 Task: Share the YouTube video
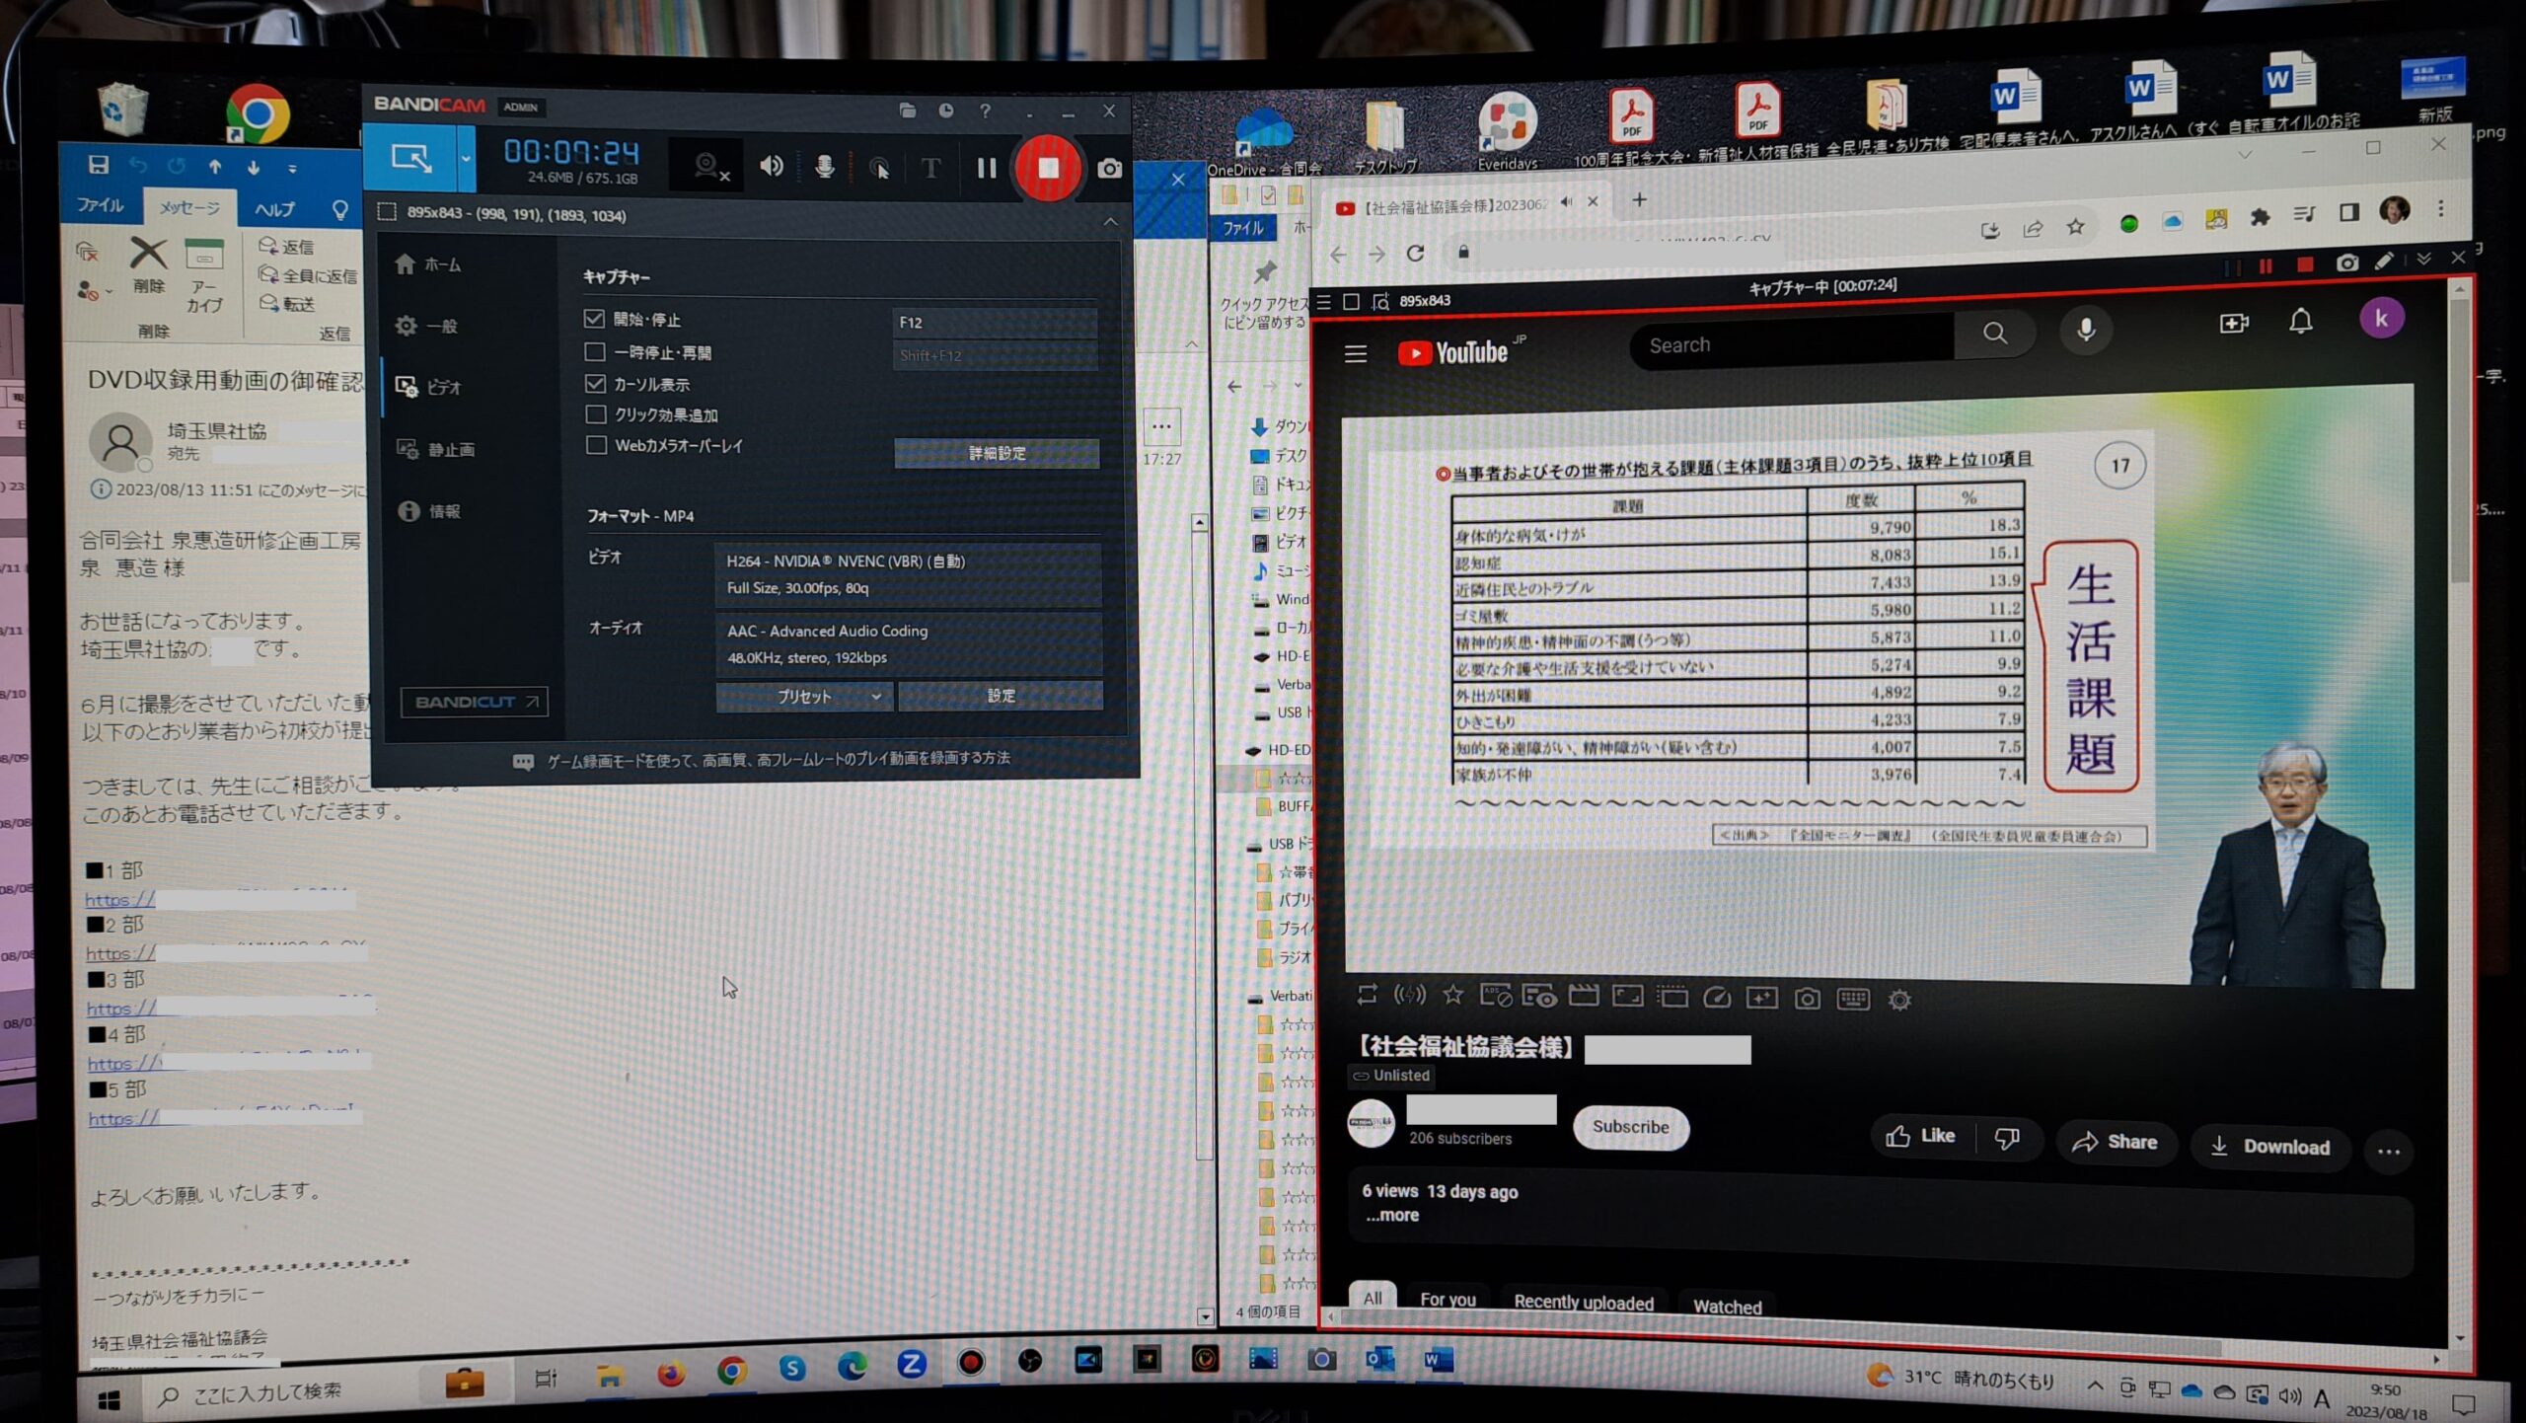[2115, 1142]
